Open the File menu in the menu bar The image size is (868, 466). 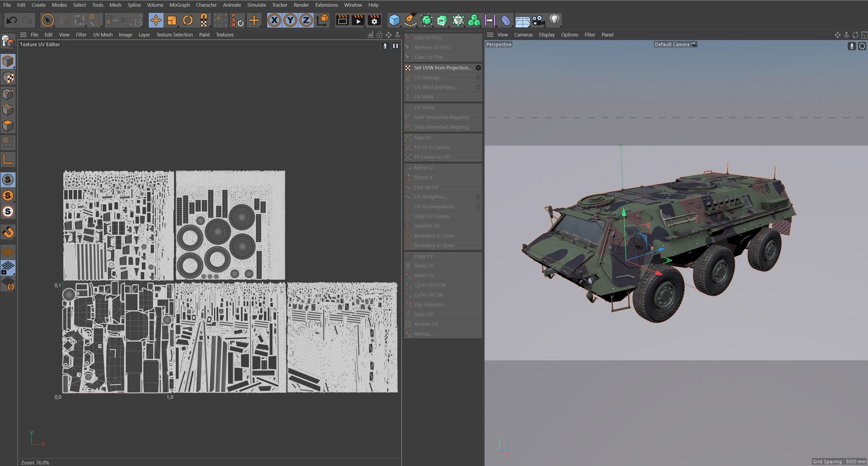7,5
